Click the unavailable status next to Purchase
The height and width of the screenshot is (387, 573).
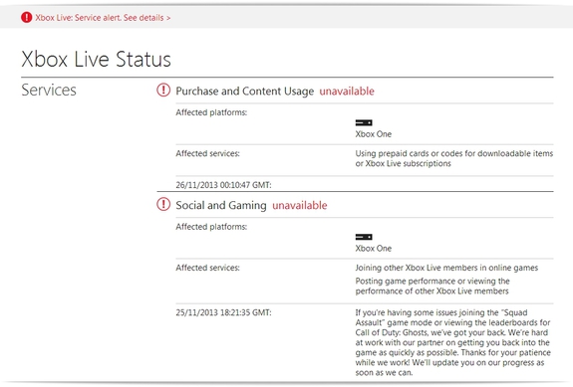[347, 91]
